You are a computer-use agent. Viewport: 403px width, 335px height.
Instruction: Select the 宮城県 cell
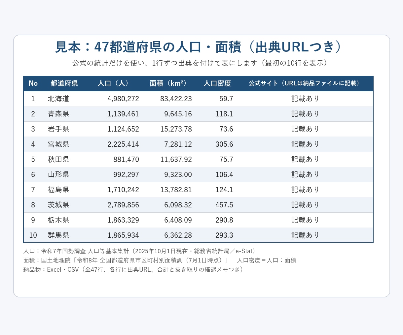point(58,144)
